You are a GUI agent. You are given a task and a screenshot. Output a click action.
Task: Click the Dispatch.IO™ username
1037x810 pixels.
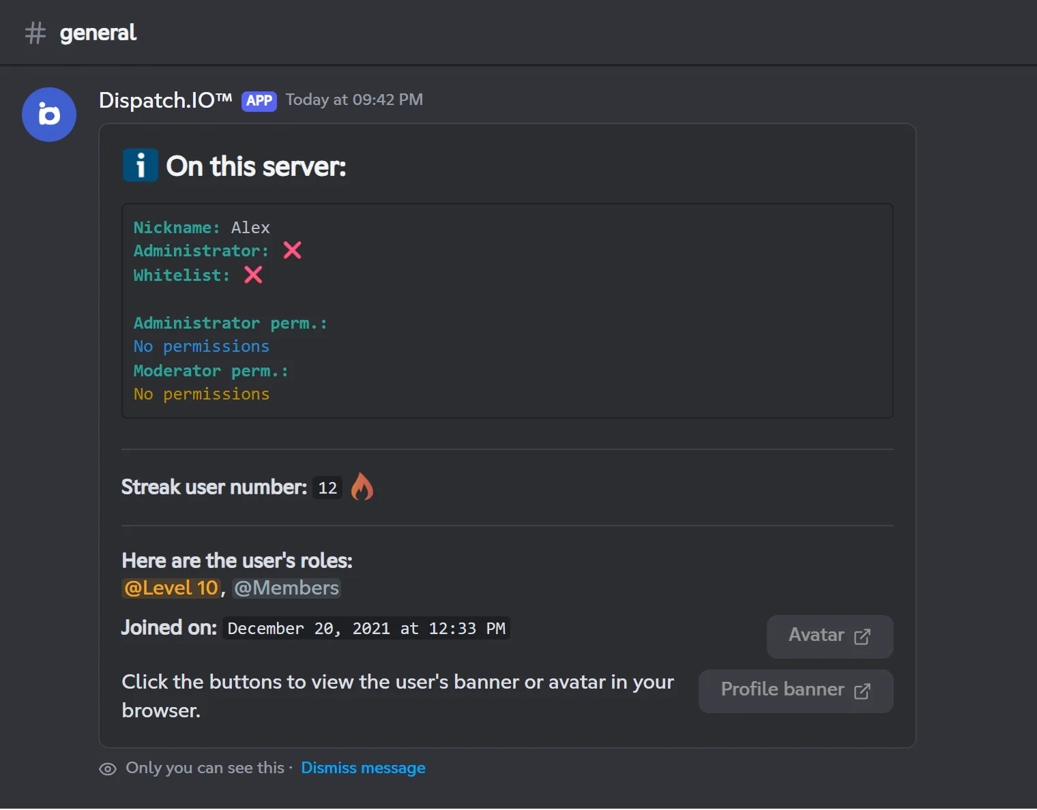tap(166, 100)
